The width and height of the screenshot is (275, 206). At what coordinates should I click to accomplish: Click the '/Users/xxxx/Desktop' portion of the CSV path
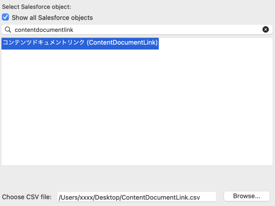[89, 197]
